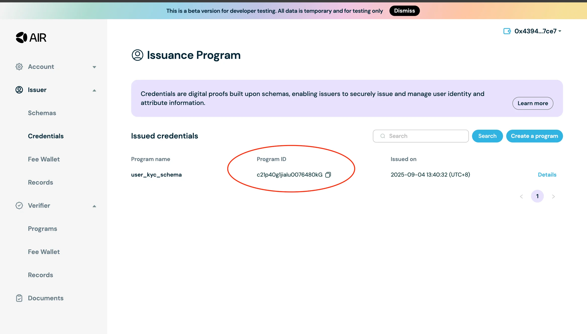
Task: Click the AIR logo
Action: pos(31,37)
